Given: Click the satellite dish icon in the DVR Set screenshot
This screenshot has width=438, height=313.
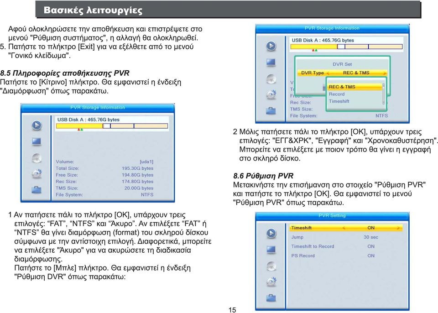Looking at the screenshot, I should pos(271,78).
